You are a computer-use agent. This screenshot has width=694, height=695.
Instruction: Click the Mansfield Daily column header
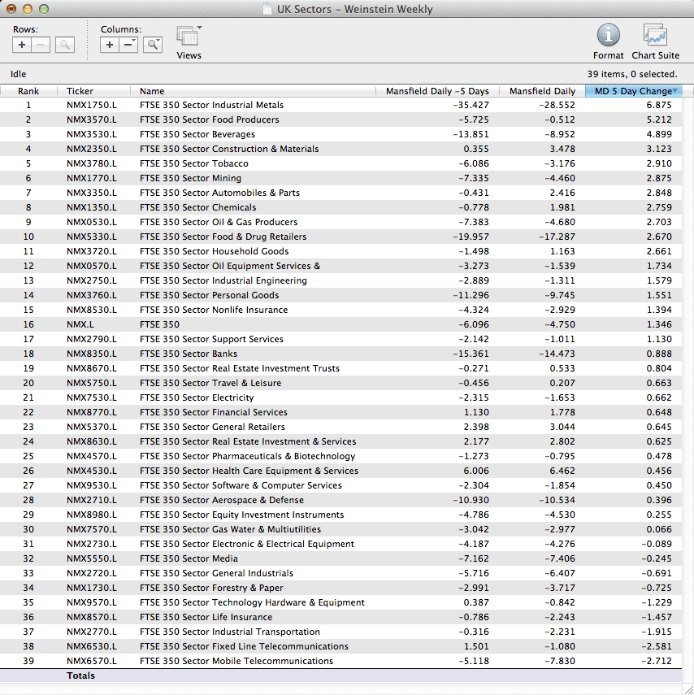tap(542, 91)
